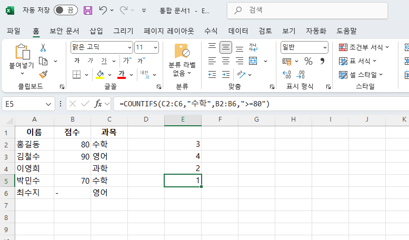Increase the decimal places
This screenshot has width=409, height=240.
[x=287, y=75]
